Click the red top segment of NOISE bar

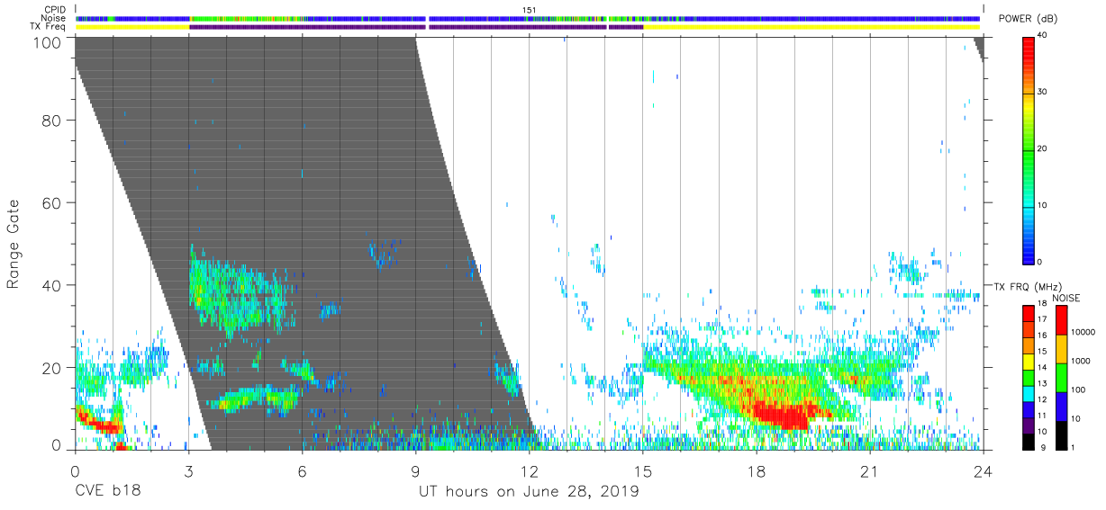1062,320
